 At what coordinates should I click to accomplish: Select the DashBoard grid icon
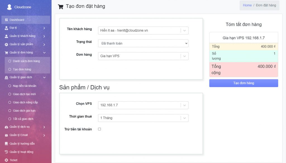click(7, 20)
